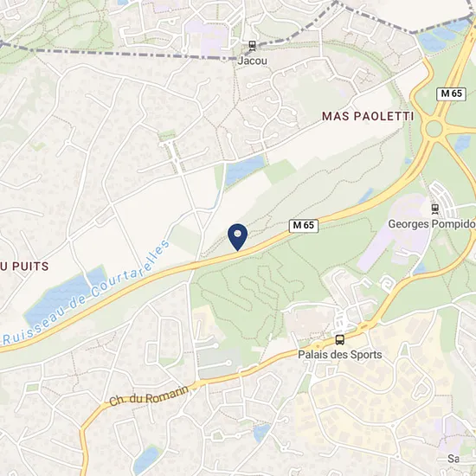Click the large blue pond near Ruisseau label
476x476 pixels.
click(x=64, y=296)
